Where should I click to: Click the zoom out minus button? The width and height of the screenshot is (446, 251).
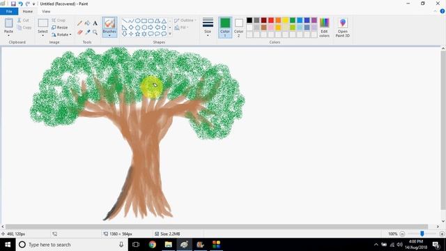coord(402,234)
